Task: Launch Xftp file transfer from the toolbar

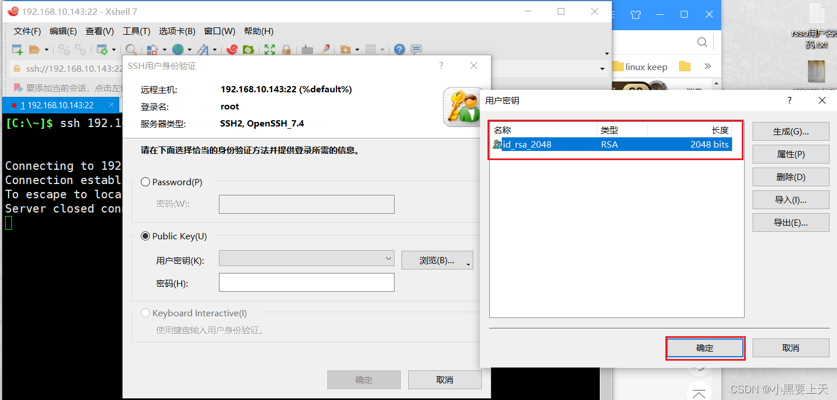Action: [x=249, y=50]
